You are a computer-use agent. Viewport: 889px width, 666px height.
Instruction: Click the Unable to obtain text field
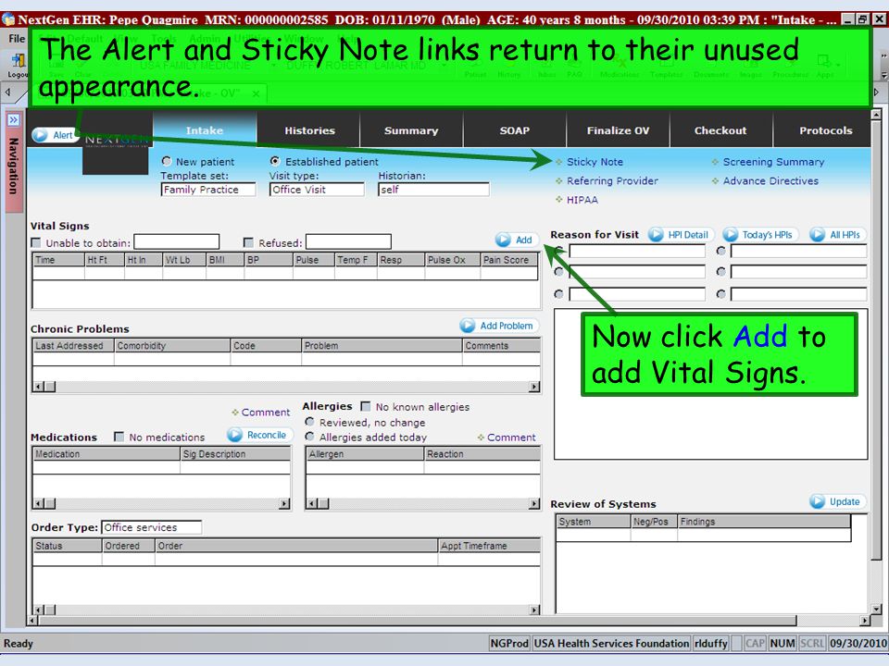point(176,242)
